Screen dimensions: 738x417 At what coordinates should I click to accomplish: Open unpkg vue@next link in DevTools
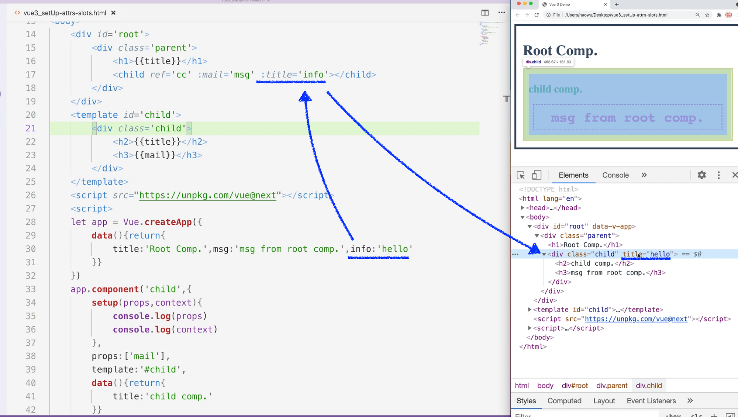[x=636, y=319]
